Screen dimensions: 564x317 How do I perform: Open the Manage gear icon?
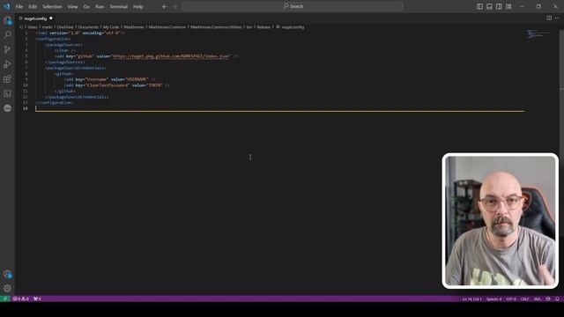pyautogui.click(x=7, y=288)
